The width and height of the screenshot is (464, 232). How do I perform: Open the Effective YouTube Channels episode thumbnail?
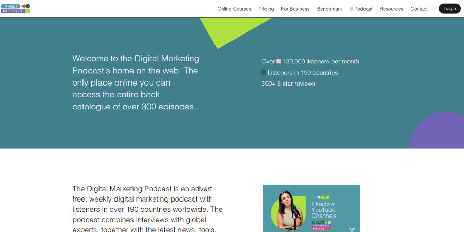pyautogui.click(x=311, y=208)
